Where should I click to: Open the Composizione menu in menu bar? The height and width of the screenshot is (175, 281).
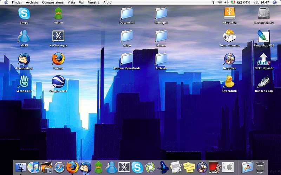point(53,2)
